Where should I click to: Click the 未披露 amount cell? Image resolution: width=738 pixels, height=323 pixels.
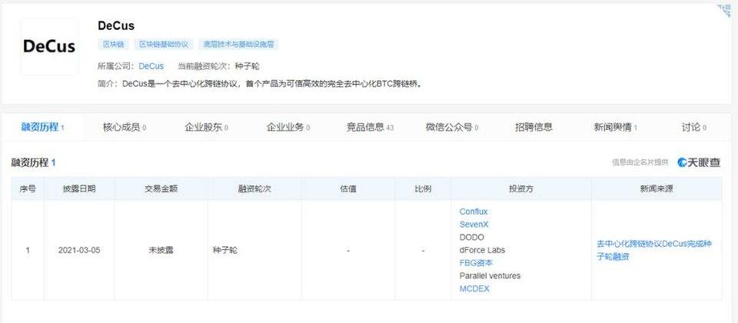(161, 251)
